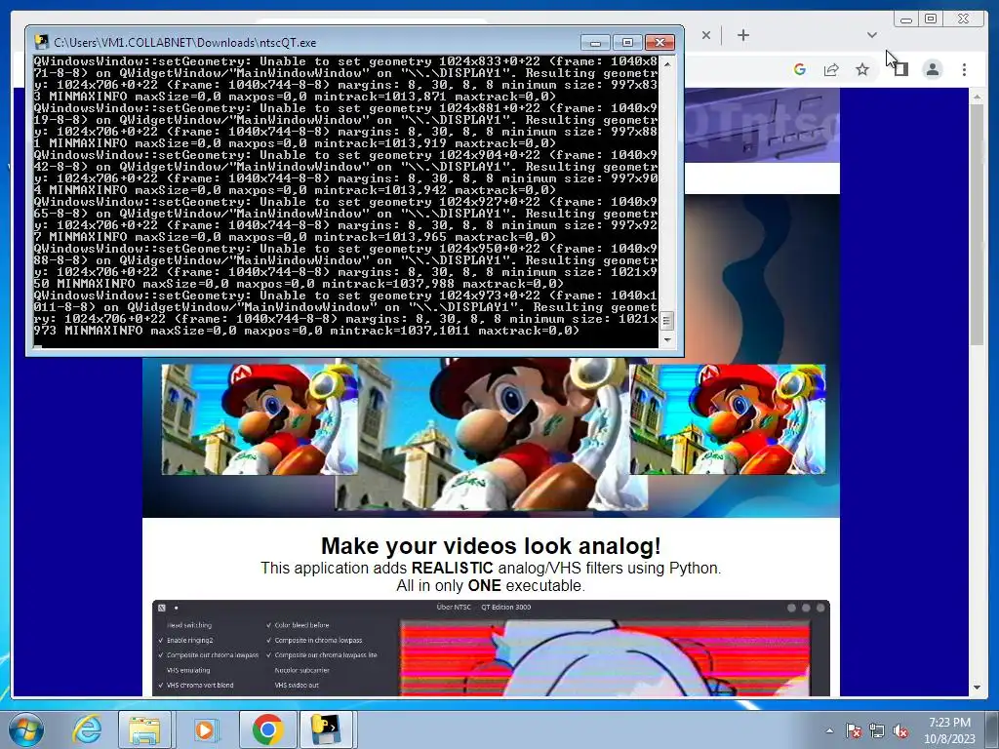Click 'VHS chroma vert blend' checkbox

click(195, 686)
